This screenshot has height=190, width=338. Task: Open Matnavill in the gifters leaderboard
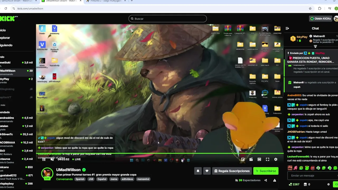pyautogui.click(x=319, y=36)
